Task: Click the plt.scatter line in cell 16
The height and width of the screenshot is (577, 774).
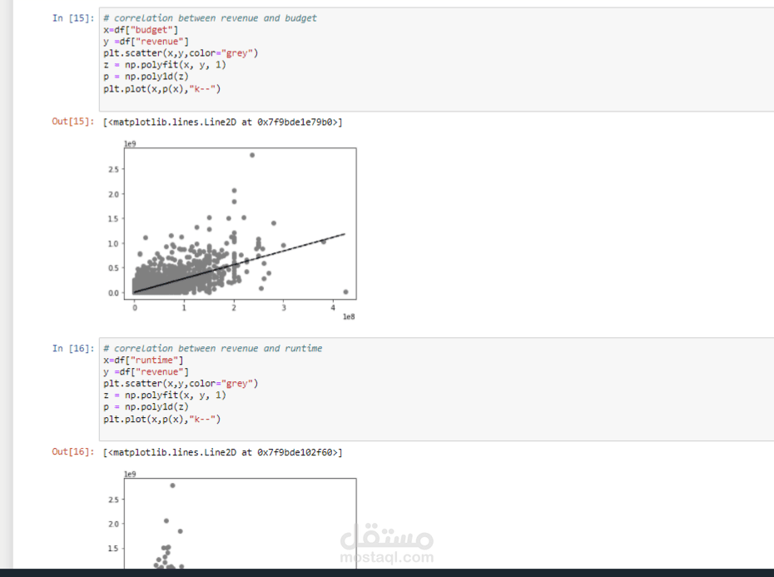Action: [x=181, y=384]
